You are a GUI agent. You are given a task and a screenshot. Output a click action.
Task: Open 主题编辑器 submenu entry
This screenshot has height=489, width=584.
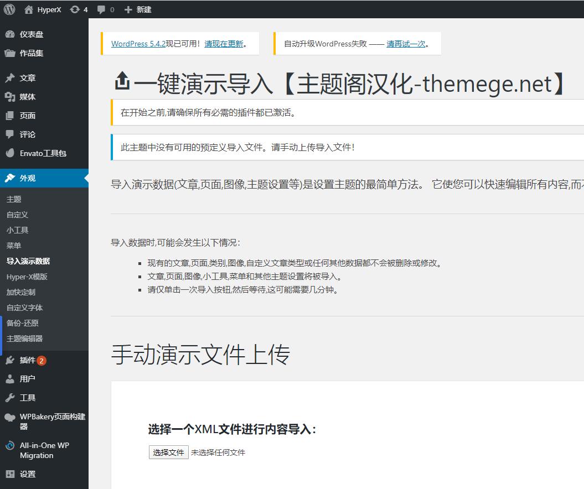point(24,339)
